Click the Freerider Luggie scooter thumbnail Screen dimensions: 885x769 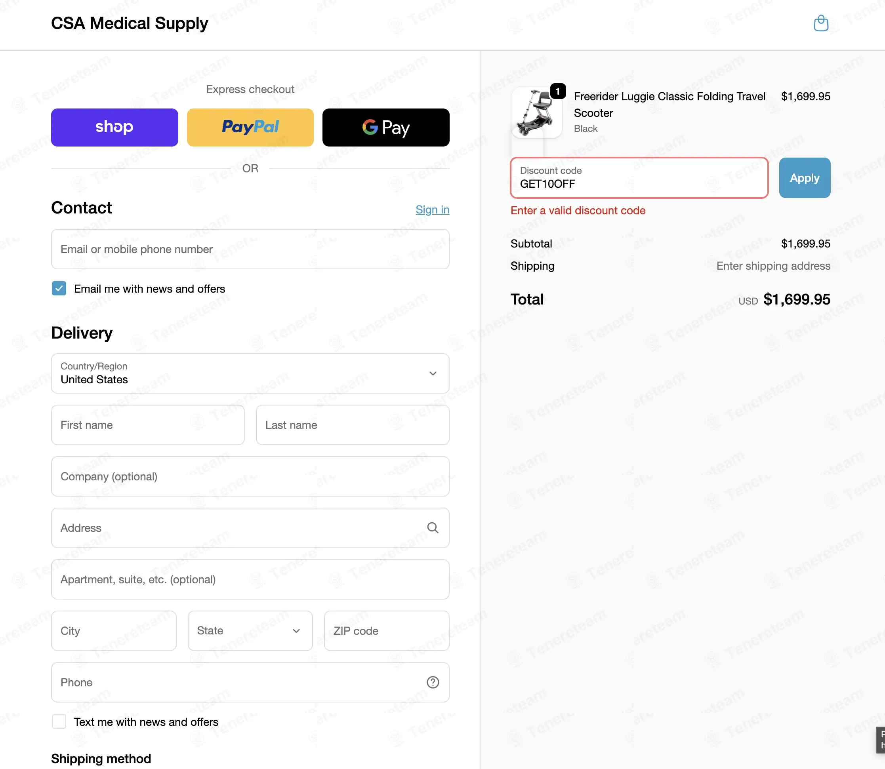[x=536, y=112]
